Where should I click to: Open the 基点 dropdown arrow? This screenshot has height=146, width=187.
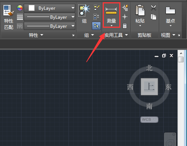coord(170,26)
